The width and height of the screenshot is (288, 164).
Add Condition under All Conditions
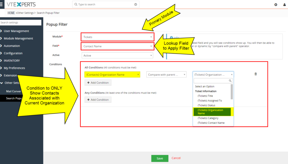[x=98, y=83]
